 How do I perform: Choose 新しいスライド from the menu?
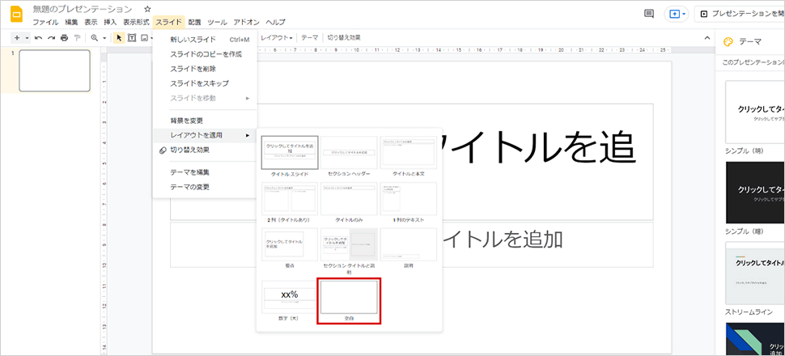tap(205, 40)
